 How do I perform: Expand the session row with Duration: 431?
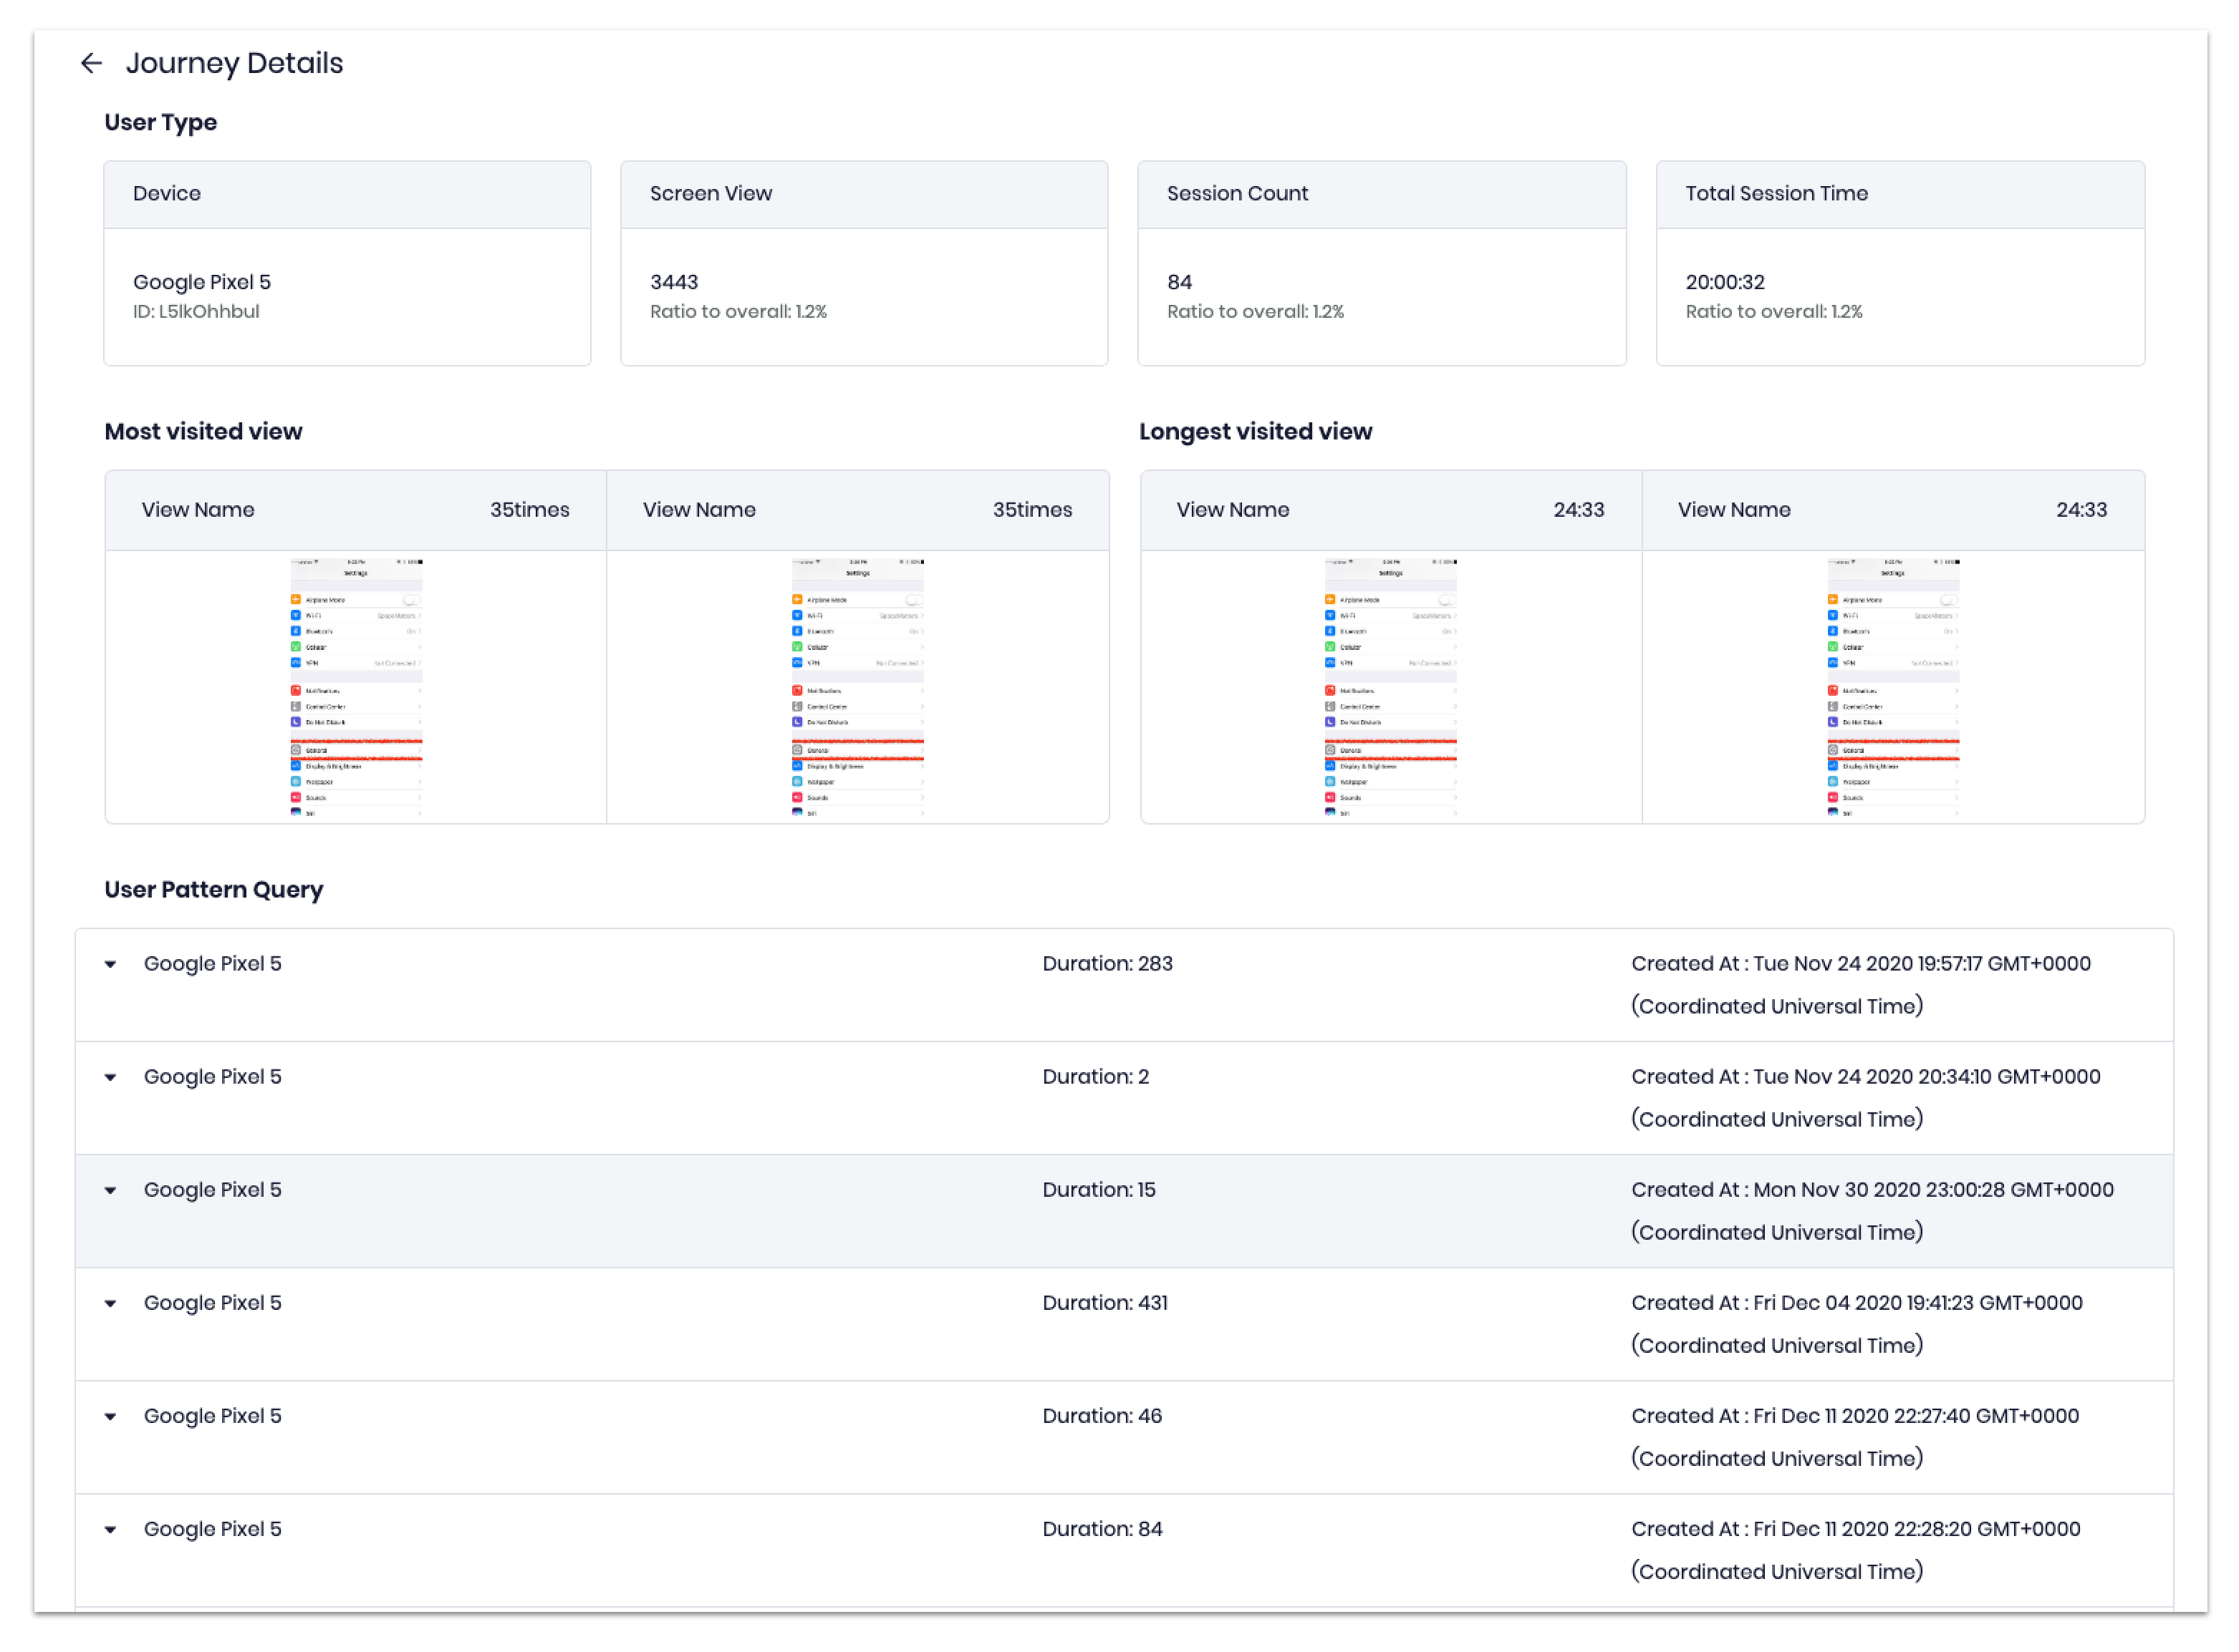point(111,1303)
